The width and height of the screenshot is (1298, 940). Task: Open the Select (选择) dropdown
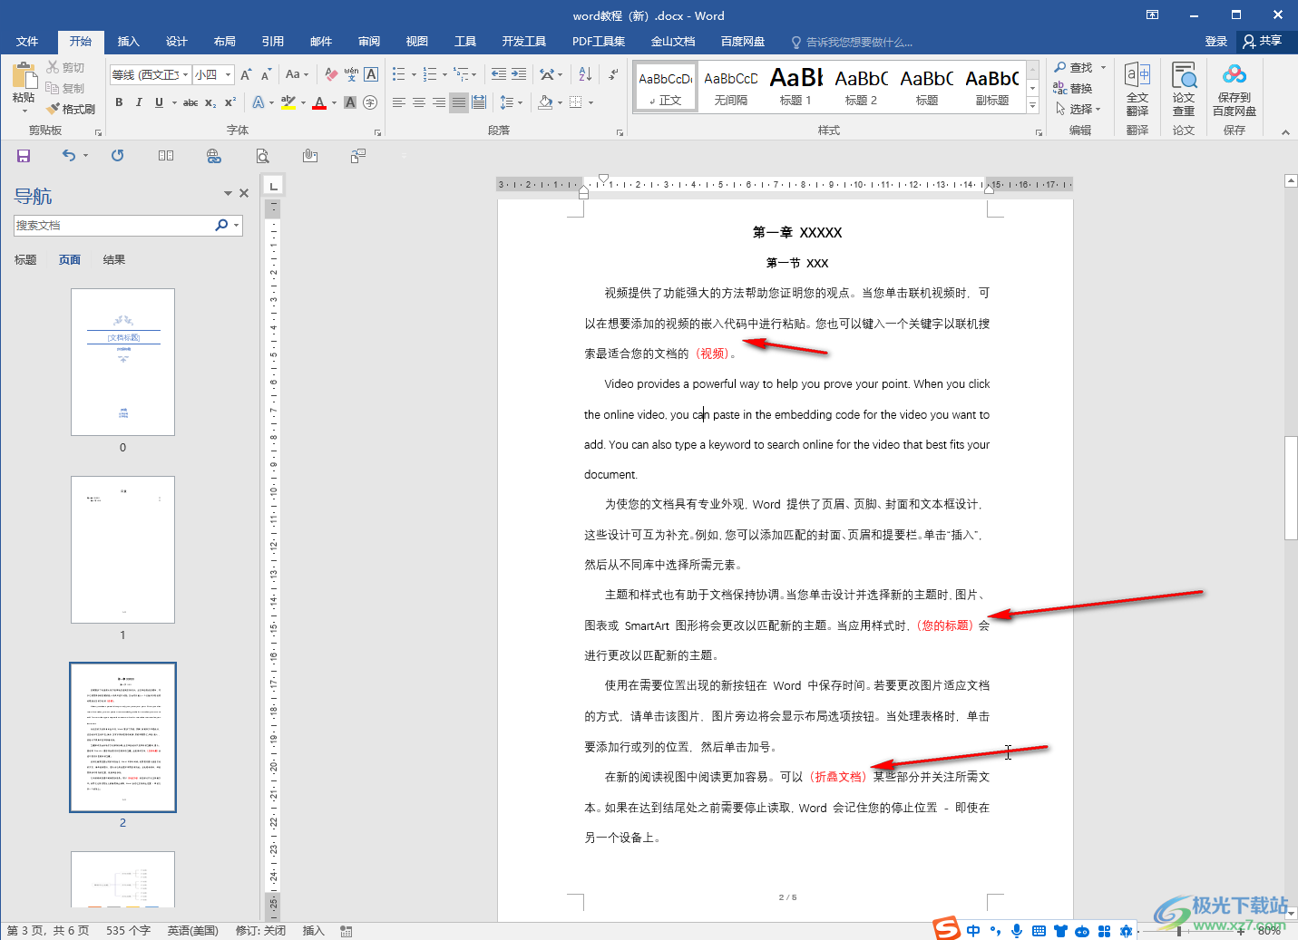[1078, 109]
